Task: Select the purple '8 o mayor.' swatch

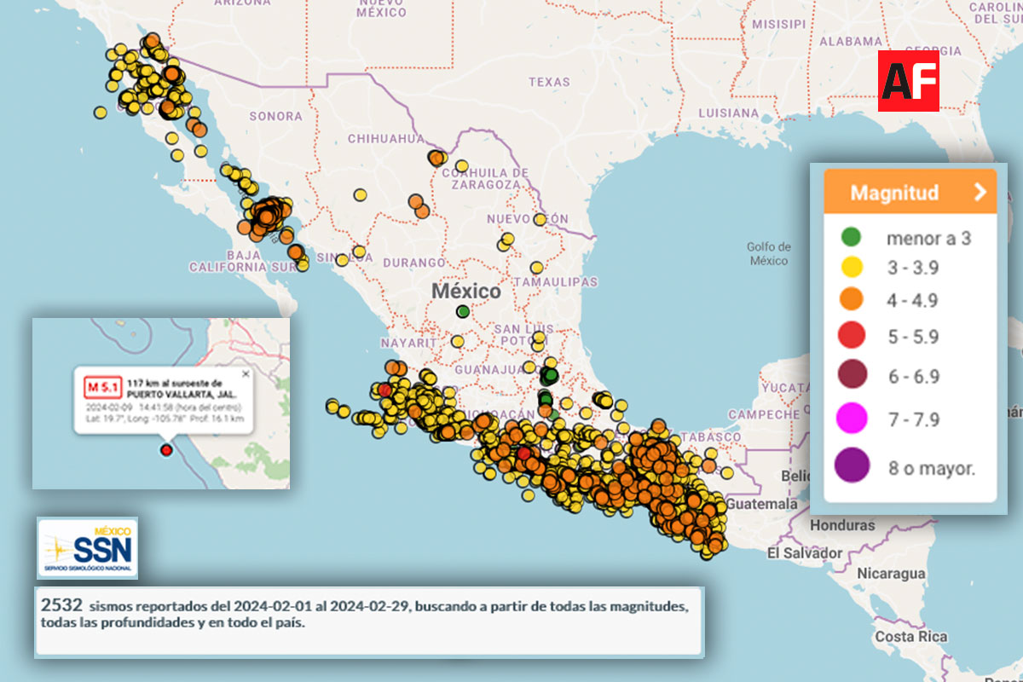Action: click(x=851, y=465)
